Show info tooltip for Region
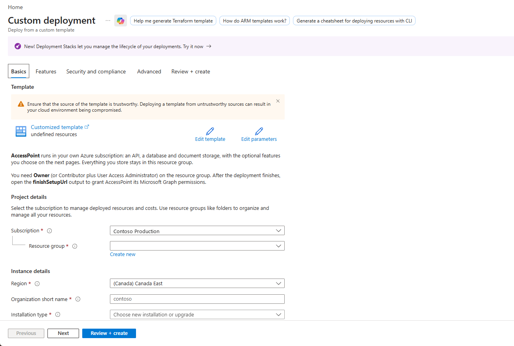This screenshot has width=514, height=346. (x=37, y=284)
